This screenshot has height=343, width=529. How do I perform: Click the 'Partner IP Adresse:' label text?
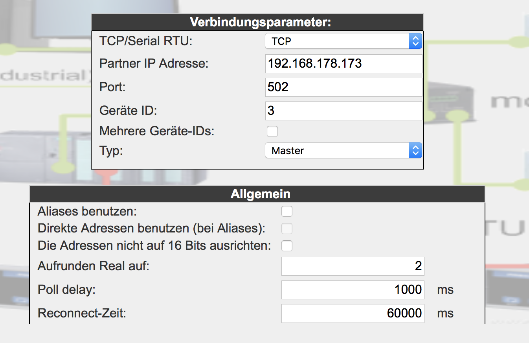[x=154, y=64]
